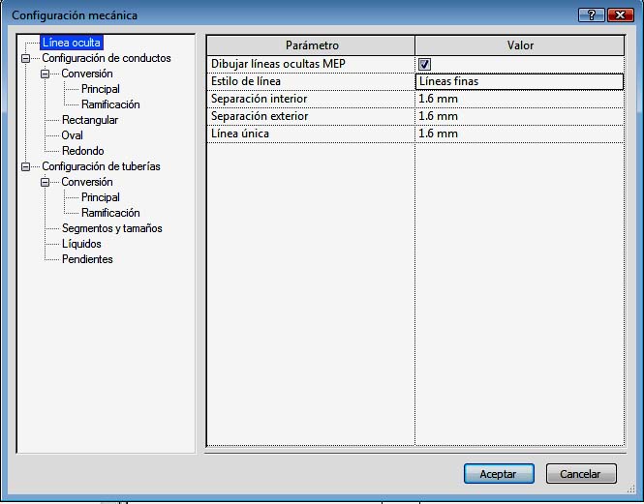Select Pendientes in pipe settings
The height and width of the screenshot is (504, 644).
pyautogui.click(x=87, y=259)
